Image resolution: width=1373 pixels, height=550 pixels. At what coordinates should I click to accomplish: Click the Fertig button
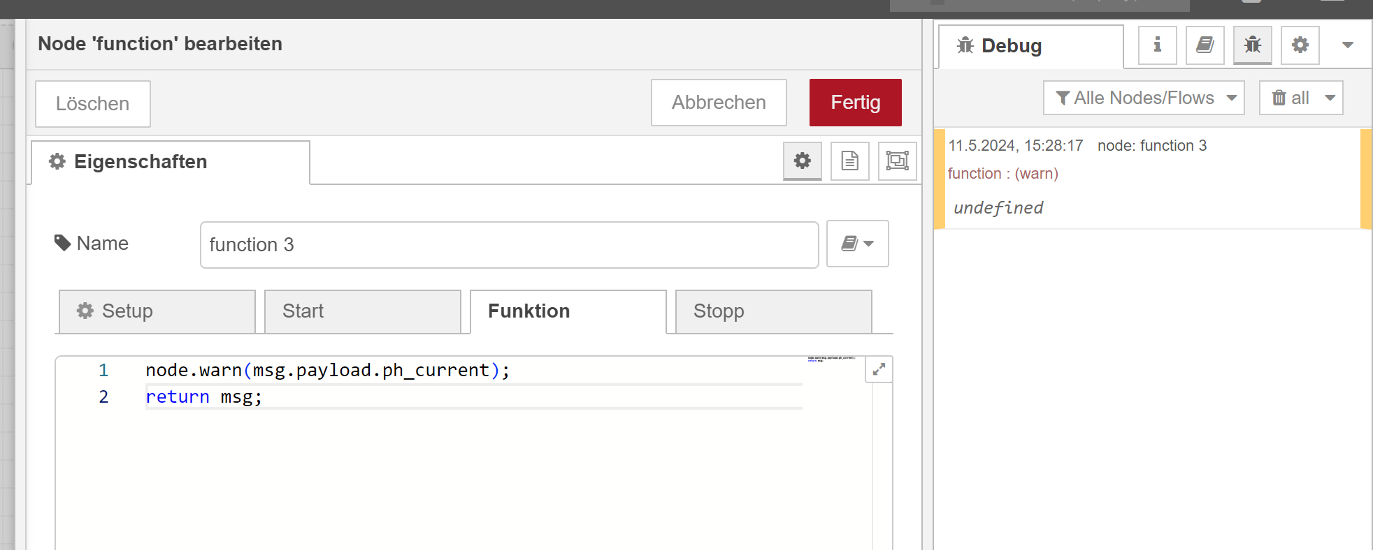coord(855,103)
